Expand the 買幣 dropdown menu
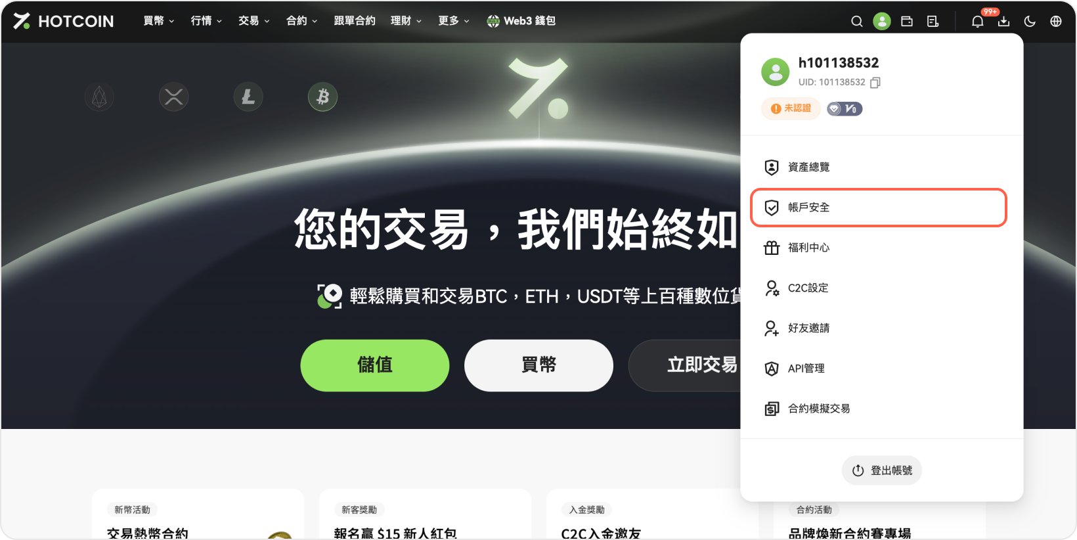Image resolution: width=1077 pixels, height=540 pixels. (x=159, y=21)
